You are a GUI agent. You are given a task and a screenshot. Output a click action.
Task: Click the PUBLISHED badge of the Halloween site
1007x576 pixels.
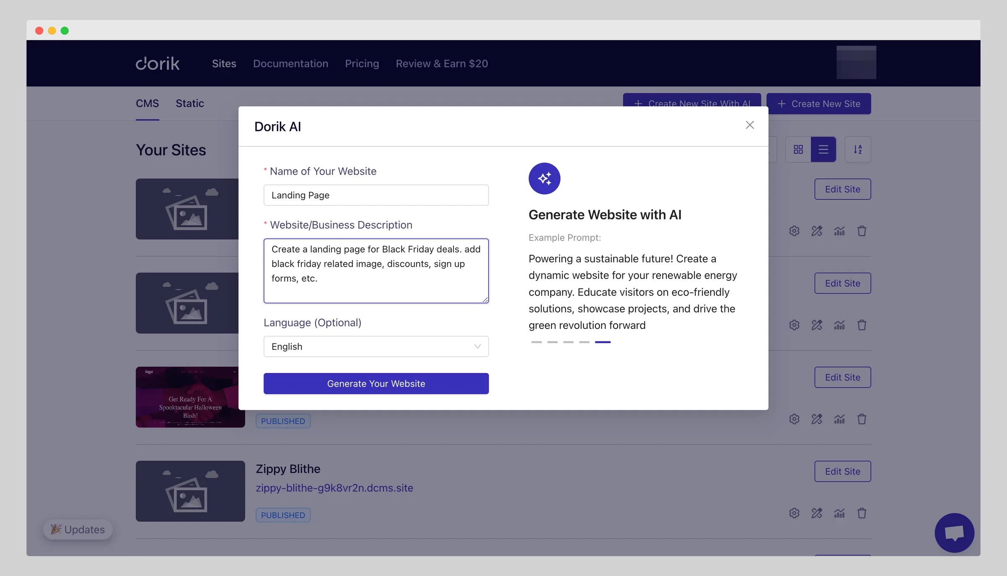[x=283, y=421]
